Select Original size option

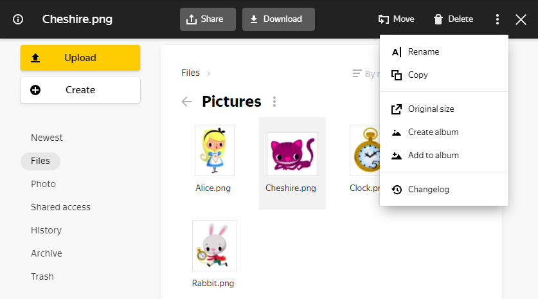(x=444, y=109)
